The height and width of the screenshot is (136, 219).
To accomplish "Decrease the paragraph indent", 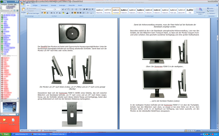I will (84, 9).
